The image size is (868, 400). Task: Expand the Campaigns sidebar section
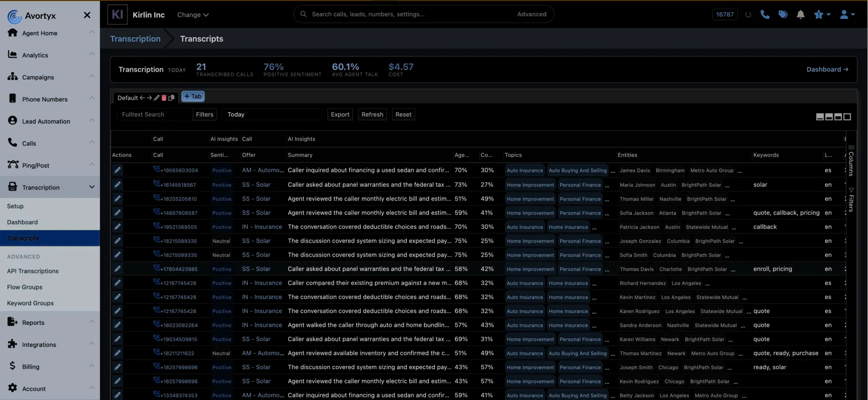coord(50,77)
